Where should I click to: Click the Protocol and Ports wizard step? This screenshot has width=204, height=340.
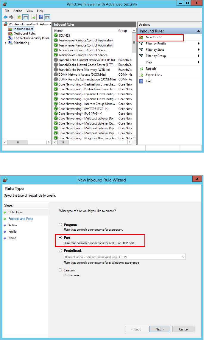[x=21, y=219]
